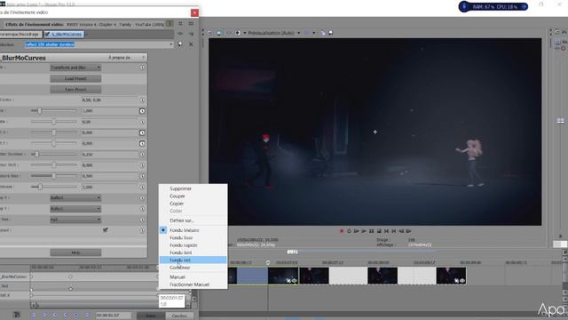568x320 pixels.
Task: Save the current preset icon
Action: (180, 44)
